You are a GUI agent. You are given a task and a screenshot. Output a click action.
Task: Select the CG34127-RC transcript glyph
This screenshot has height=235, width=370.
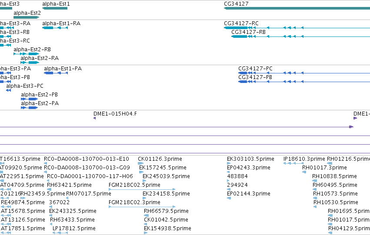click(x=297, y=28)
